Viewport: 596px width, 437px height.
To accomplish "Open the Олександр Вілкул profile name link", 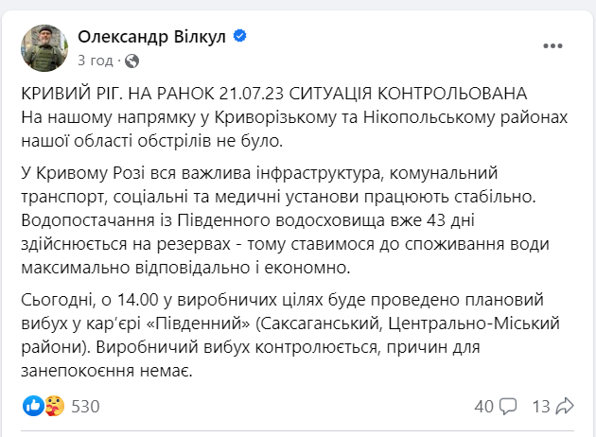I will (152, 38).
